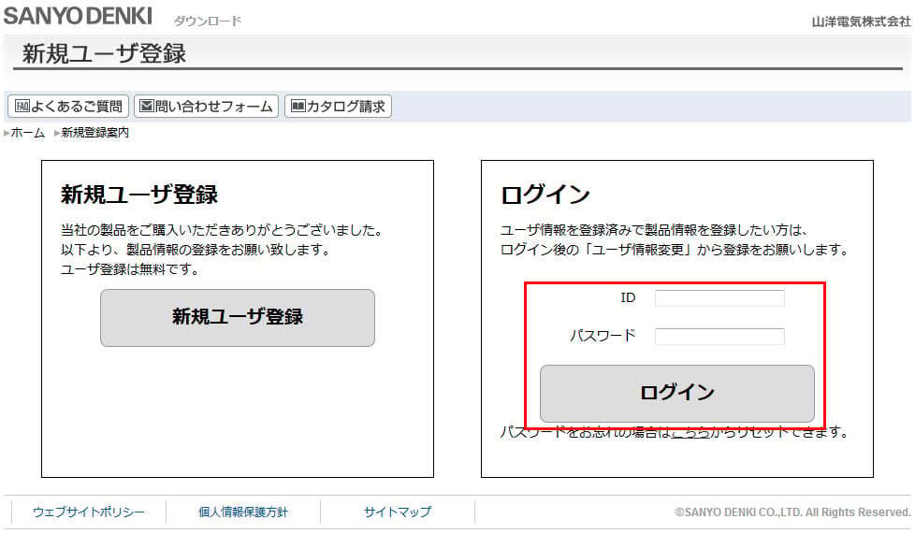
Task: Click the catalog book icon
Action: [x=298, y=107]
